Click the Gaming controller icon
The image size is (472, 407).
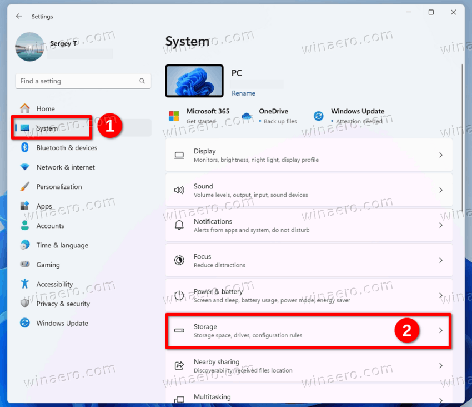pyautogui.click(x=25, y=265)
